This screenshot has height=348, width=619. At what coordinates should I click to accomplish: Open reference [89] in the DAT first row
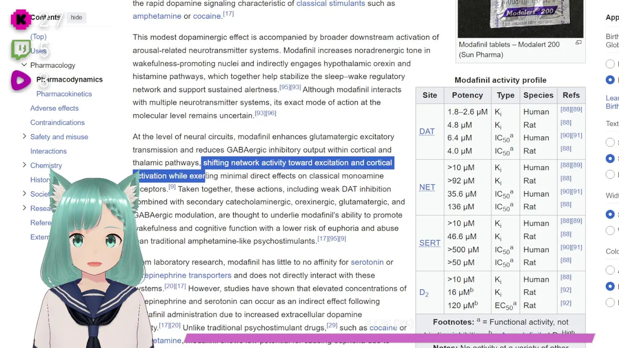pyautogui.click(x=577, y=110)
